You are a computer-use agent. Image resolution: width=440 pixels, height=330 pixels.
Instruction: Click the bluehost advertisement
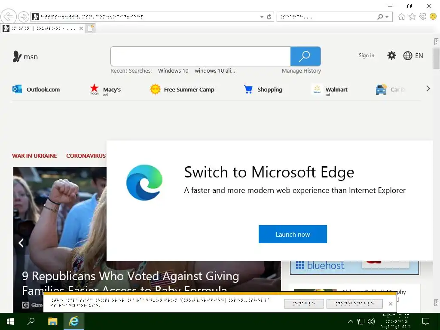(x=354, y=267)
